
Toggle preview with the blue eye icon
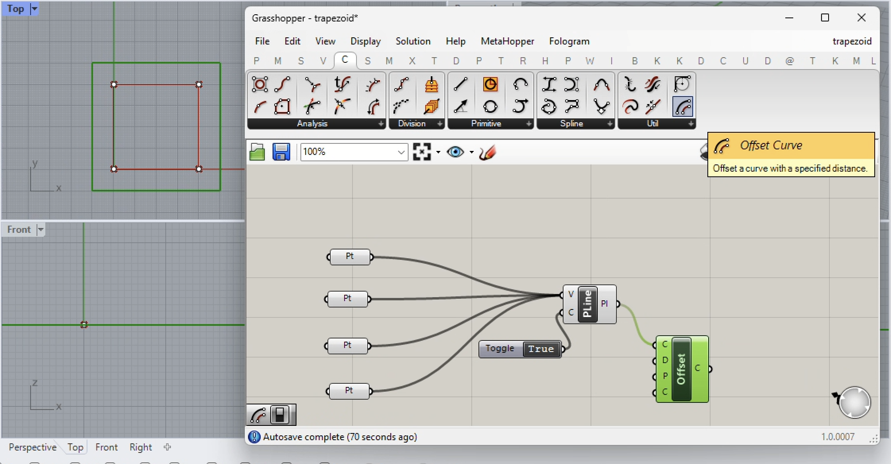pyautogui.click(x=455, y=152)
